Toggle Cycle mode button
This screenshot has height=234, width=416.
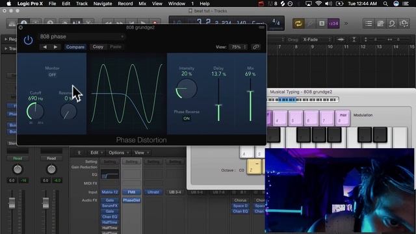point(298,23)
